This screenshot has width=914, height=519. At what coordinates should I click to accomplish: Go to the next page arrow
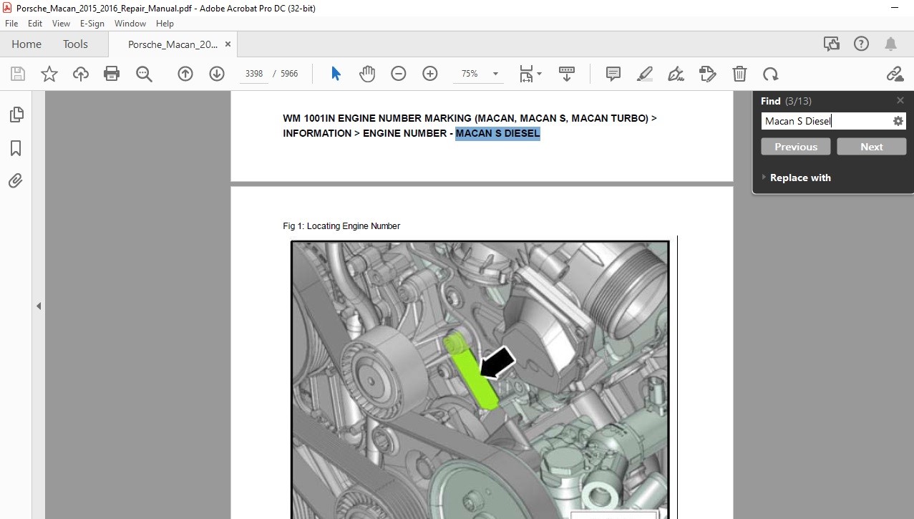coord(217,74)
